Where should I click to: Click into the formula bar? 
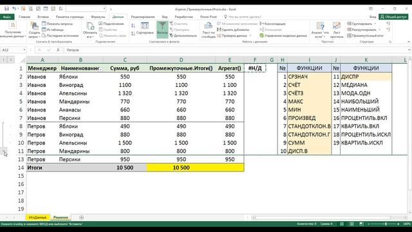click(235, 50)
